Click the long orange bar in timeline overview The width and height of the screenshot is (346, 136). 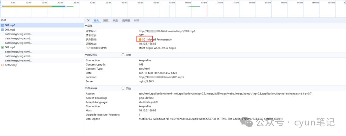(28, 6)
